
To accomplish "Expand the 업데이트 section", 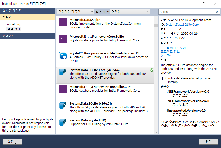I will tap(28, 36).
